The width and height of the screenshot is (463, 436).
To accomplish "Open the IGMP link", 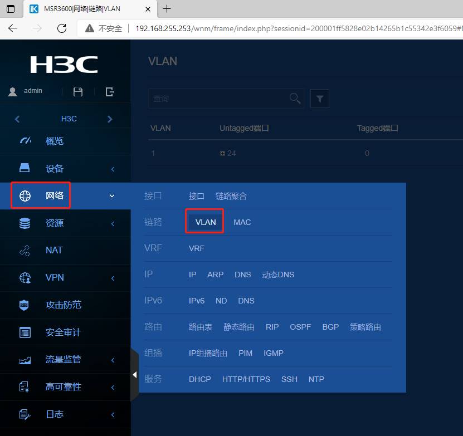I will 274,353.
